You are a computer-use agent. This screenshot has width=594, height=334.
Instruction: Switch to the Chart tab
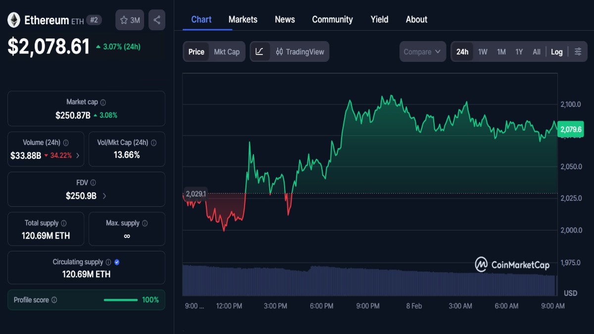(201, 19)
